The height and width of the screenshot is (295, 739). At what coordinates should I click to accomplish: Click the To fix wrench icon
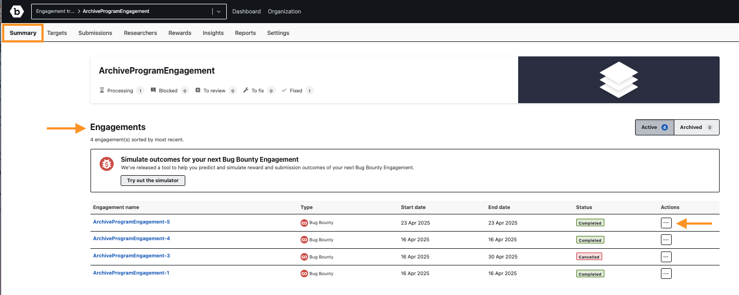point(246,90)
